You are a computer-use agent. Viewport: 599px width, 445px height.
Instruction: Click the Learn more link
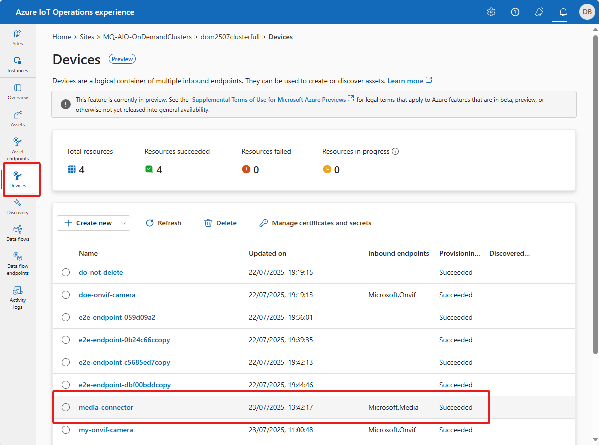pyautogui.click(x=410, y=81)
